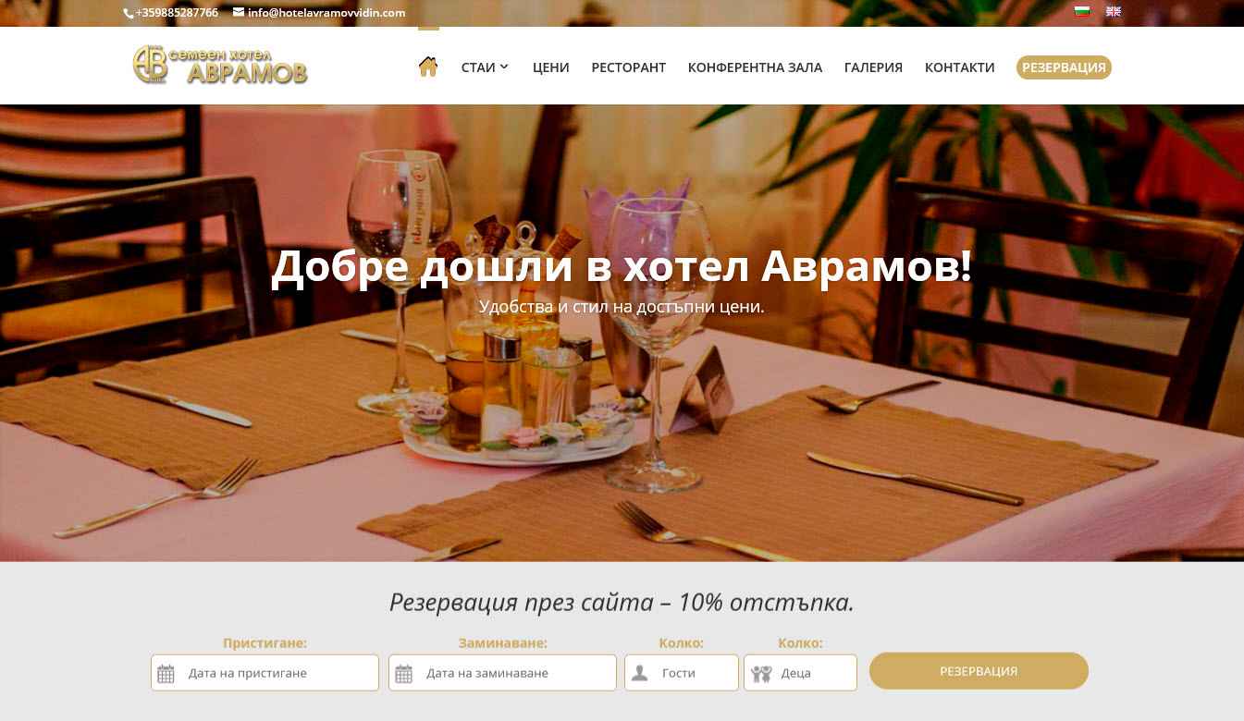Image resolution: width=1244 pixels, height=721 pixels.
Task: Click the children icon in Деца field
Action: pyautogui.click(x=761, y=674)
